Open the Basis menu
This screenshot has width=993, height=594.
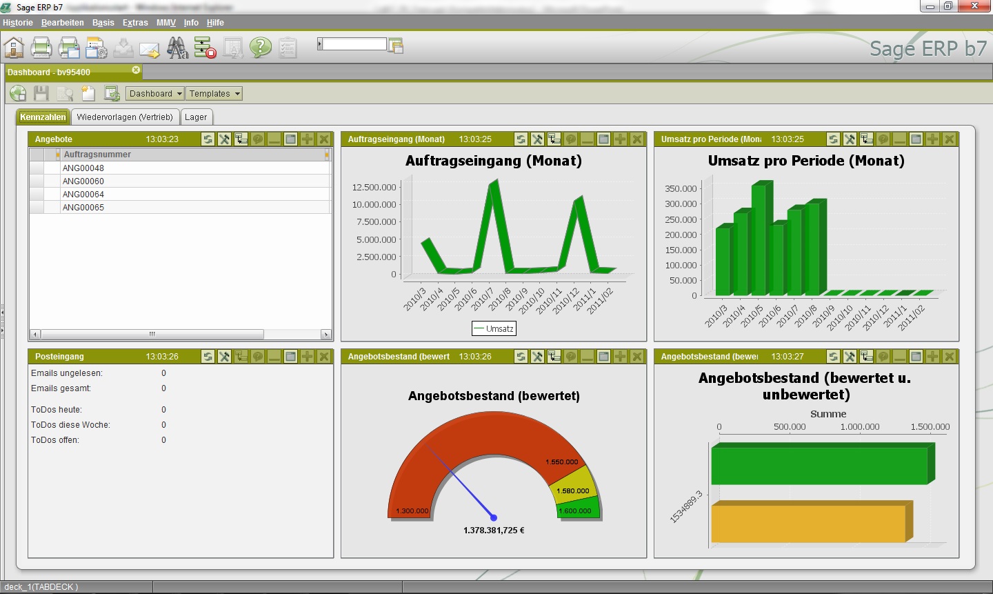[x=103, y=23]
